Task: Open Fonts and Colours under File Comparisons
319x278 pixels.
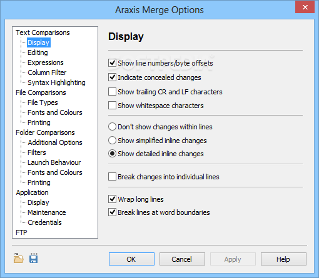Action: (55, 112)
